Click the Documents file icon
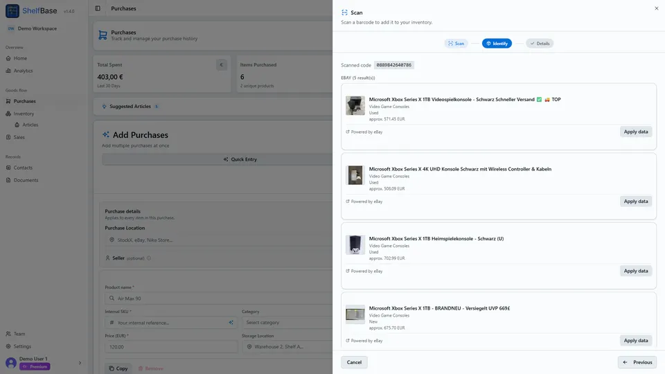 click(8, 180)
